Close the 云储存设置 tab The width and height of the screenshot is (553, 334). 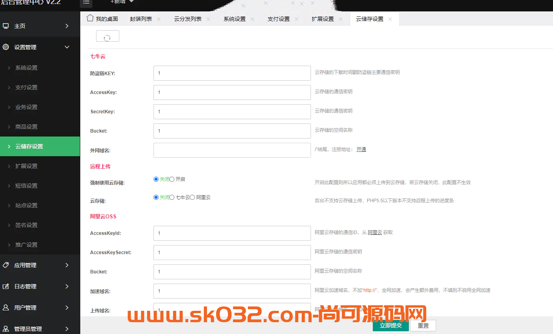[x=390, y=19]
